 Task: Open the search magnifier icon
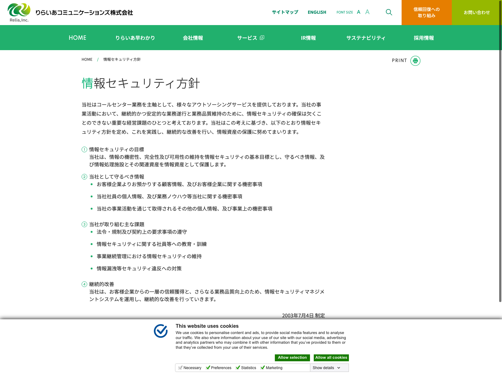point(389,12)
